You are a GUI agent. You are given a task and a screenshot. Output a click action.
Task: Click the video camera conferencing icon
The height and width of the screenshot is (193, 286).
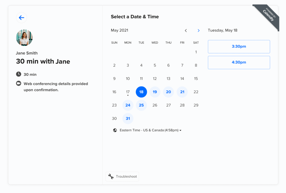point(18,83)
